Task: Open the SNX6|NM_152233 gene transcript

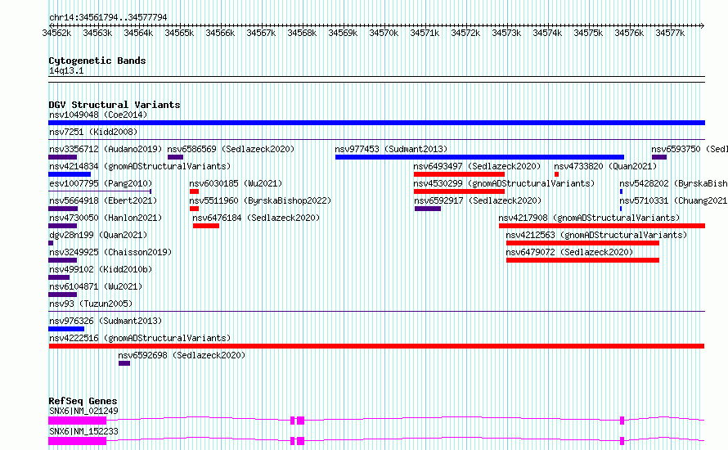Action: (x=83, y=431)
